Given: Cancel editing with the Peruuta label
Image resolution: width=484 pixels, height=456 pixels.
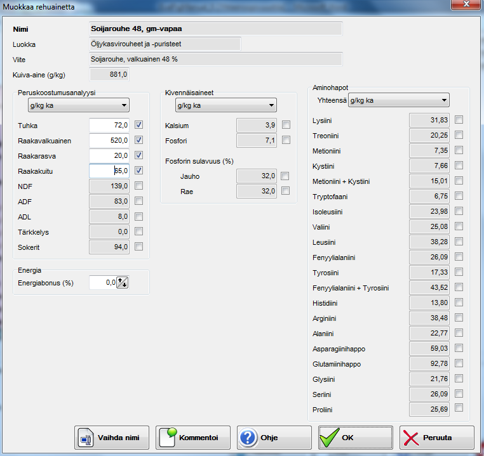Looking at the screenshot, I should (438, 438).
